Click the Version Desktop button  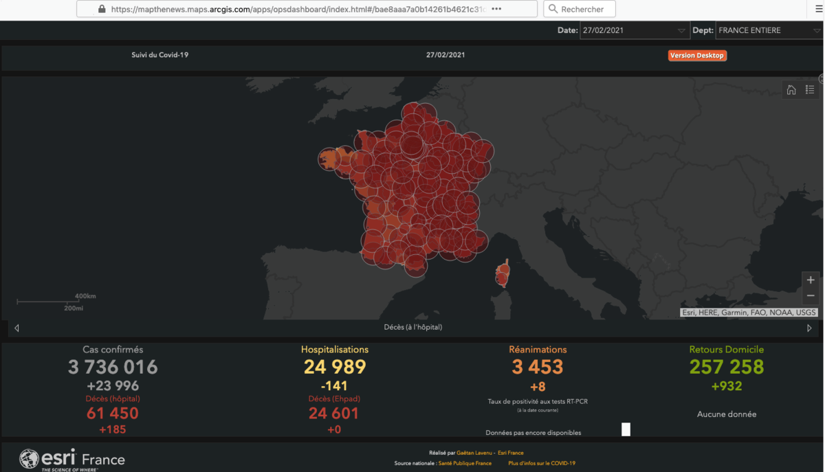[x=697, y=56]
